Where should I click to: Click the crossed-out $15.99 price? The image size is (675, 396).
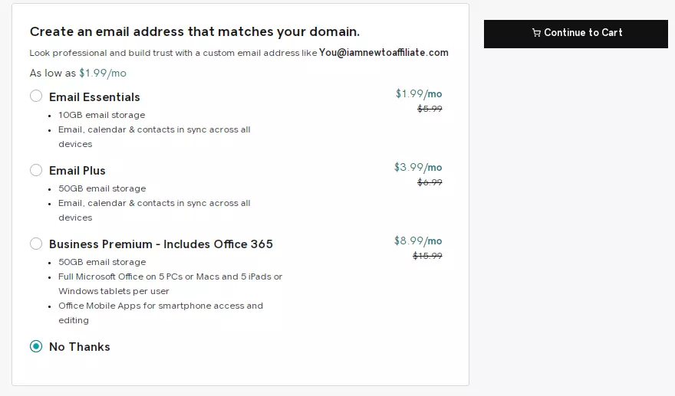click(x=427, y=256)
